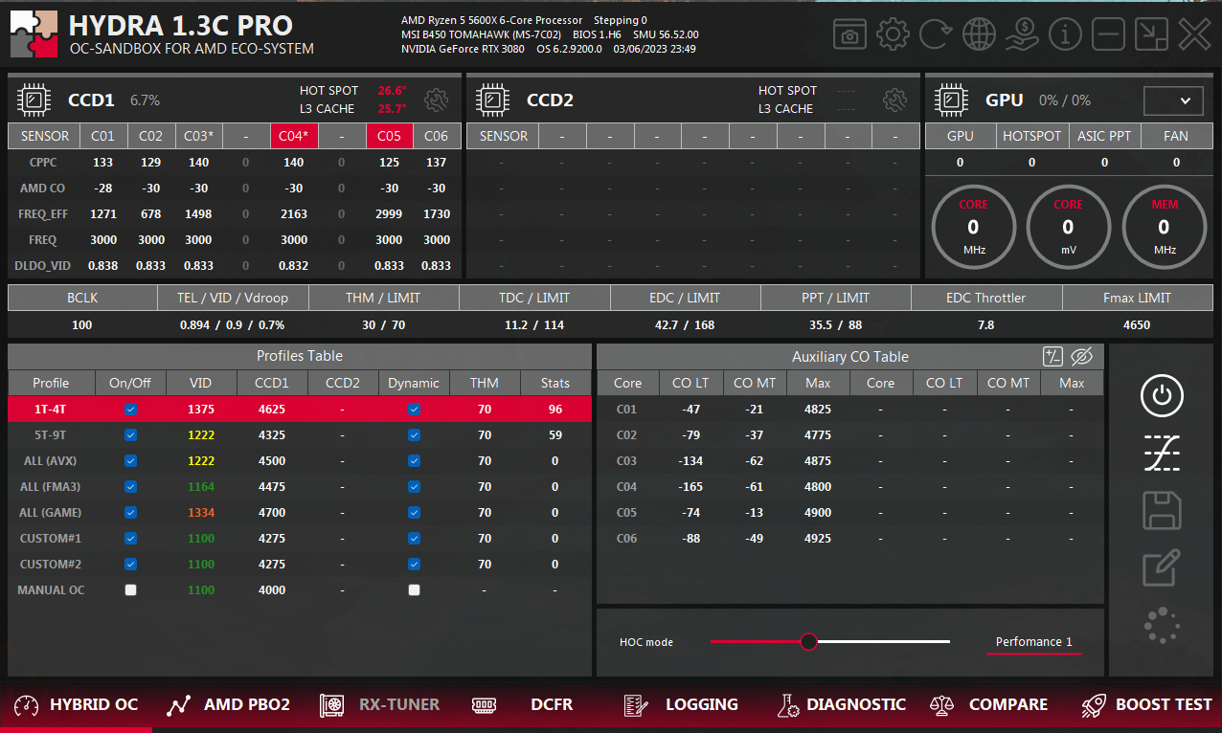Image resolution: width=1222 pixels, height=733 pixels.
Task: Open the DCFR tab
Action: [523, 705]
